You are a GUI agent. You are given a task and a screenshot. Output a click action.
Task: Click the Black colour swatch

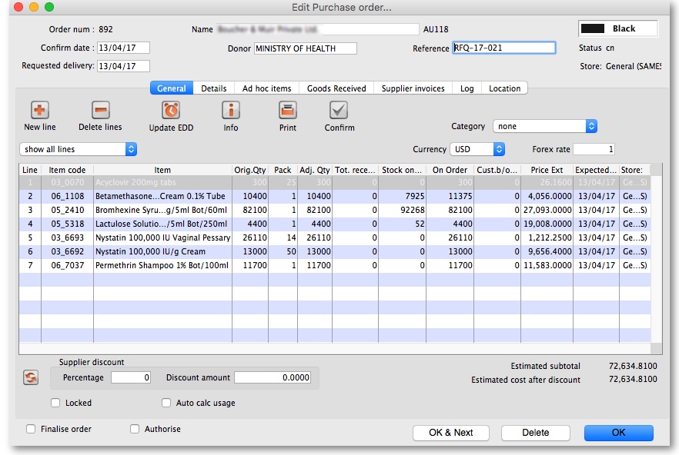[x=593, y=28]
